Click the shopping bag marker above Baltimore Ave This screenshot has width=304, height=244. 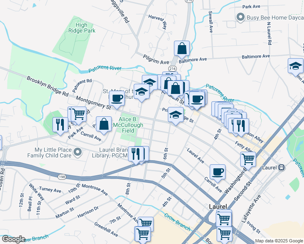point(182,49)
